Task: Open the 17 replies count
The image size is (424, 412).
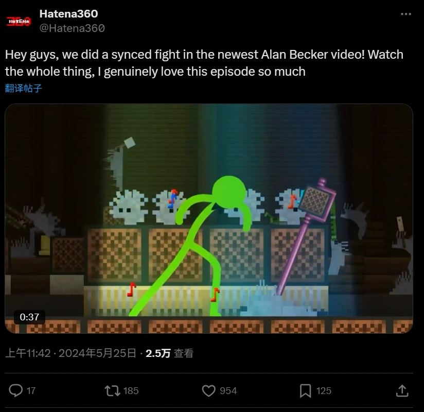Action: click(x=31, y=390)
